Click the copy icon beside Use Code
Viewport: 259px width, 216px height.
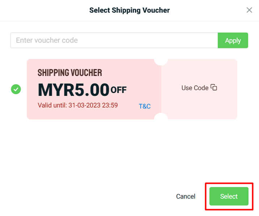[x=214, y=88]
